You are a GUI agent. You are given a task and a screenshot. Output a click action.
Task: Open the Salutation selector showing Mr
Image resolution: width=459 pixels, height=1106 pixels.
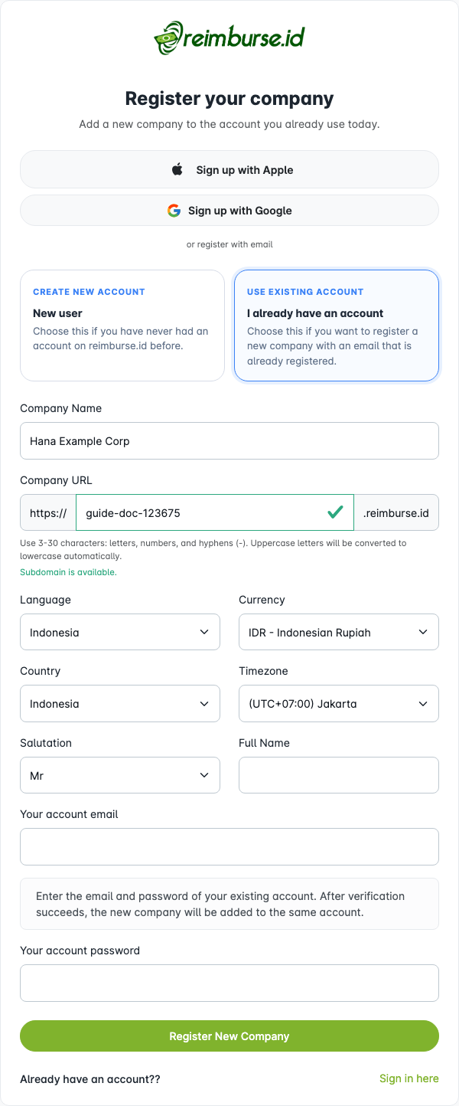[120, 775]
